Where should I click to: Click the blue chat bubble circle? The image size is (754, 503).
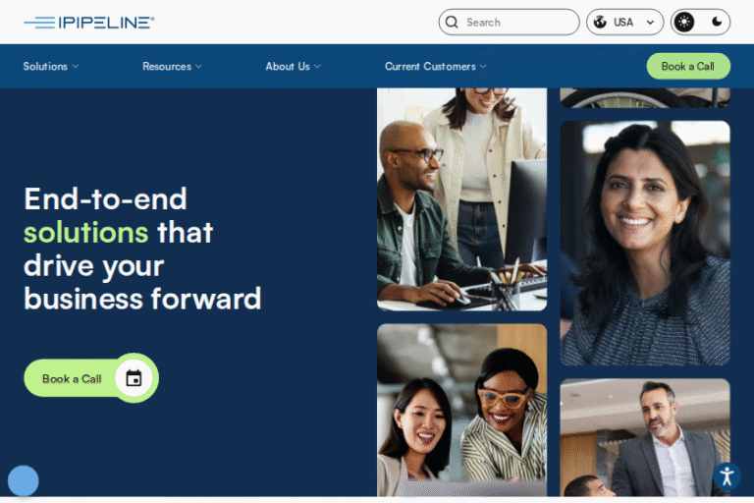point(24,480)
